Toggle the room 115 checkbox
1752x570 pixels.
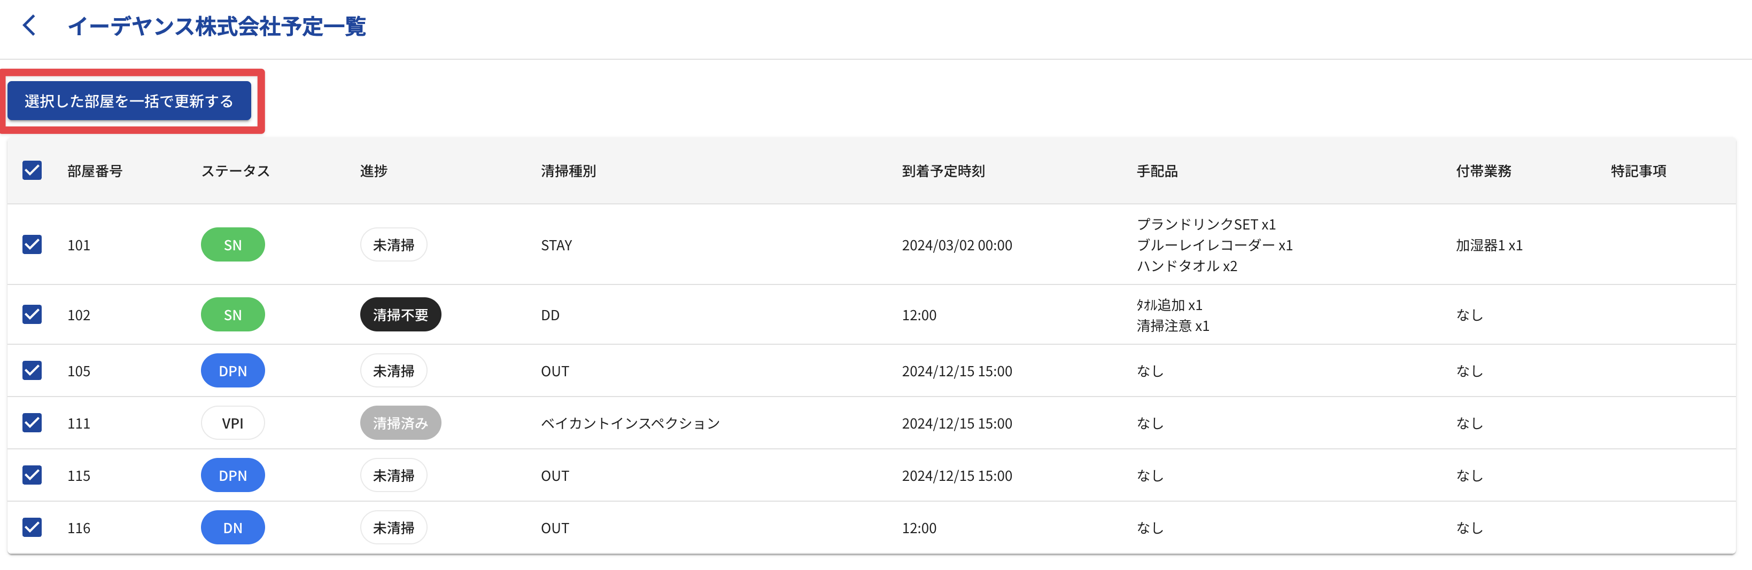point(32,475)
